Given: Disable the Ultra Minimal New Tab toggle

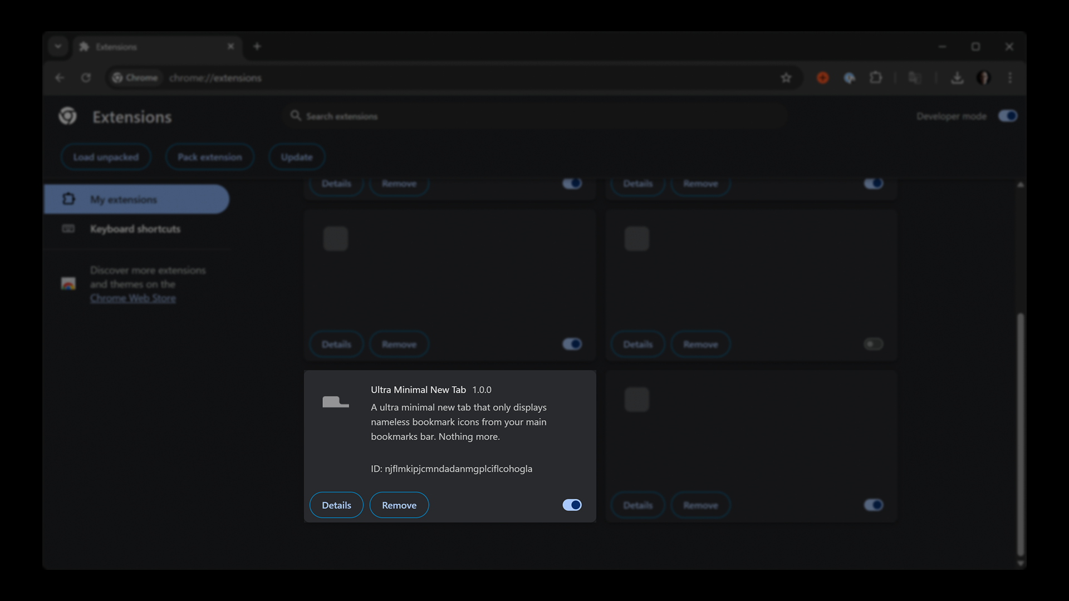Looking at the screenshot, I should point(572,505).
